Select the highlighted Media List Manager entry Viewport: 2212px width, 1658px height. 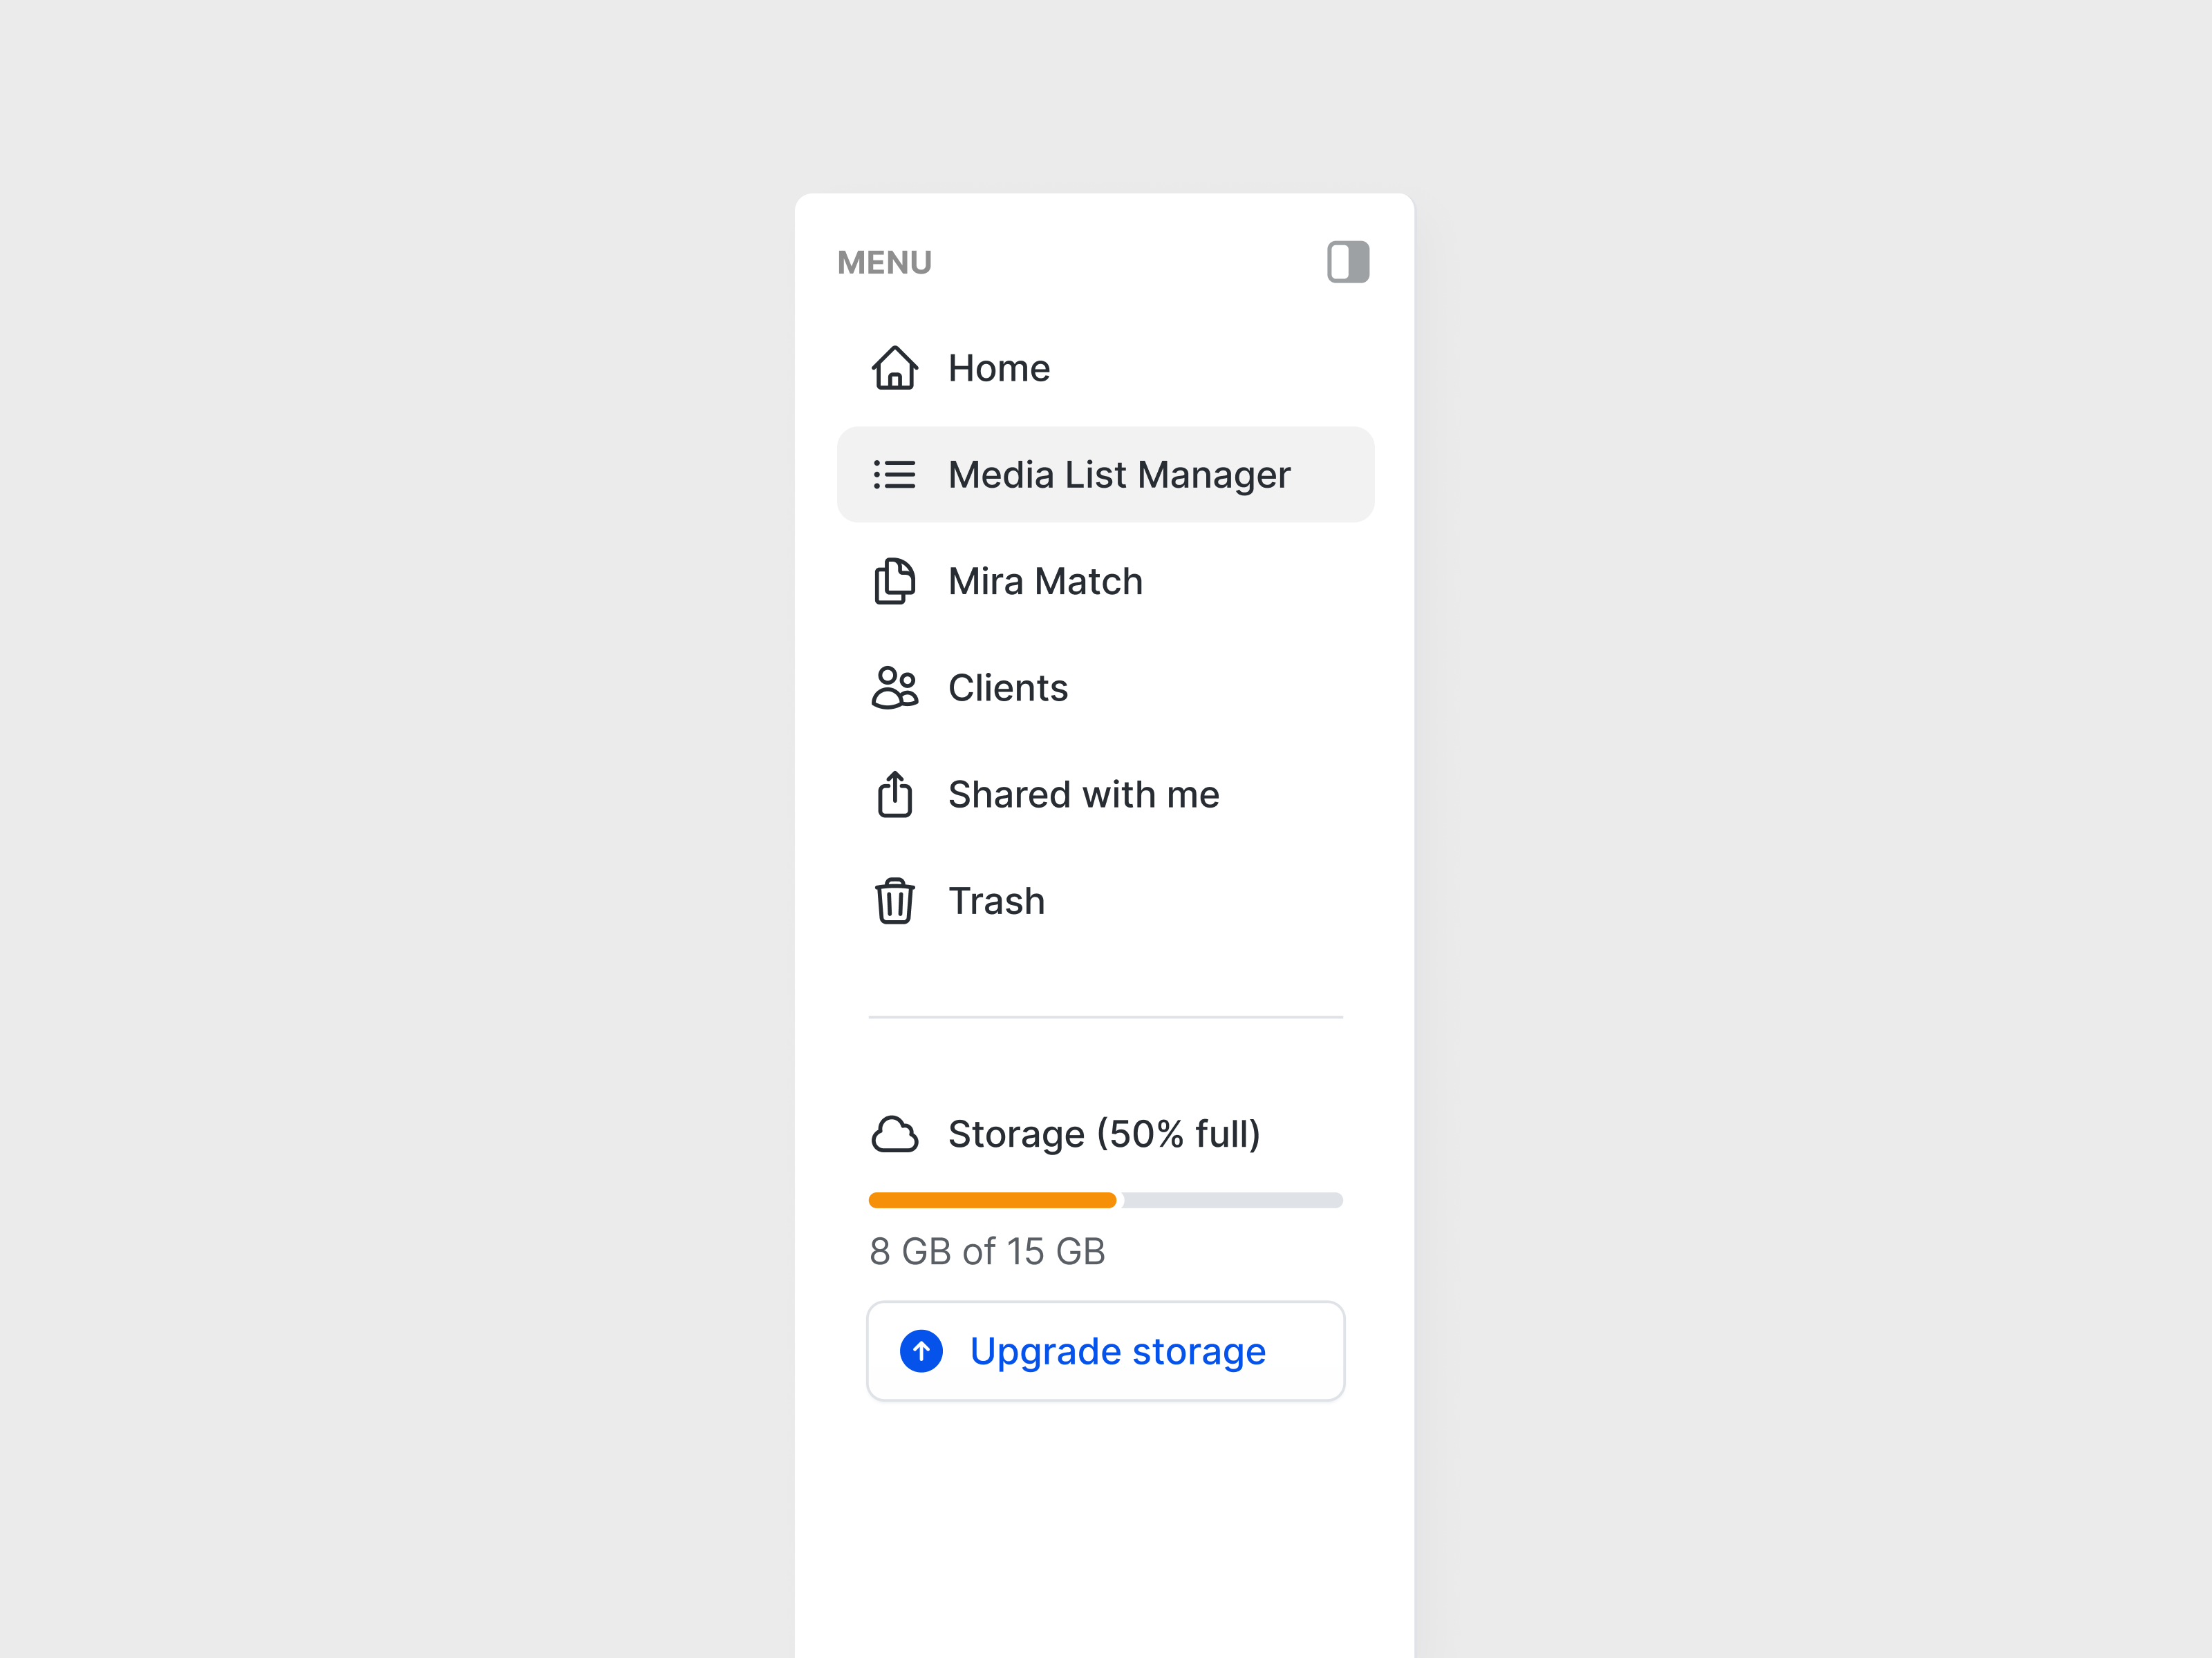pyautogui.click(x=1105, y=474)
